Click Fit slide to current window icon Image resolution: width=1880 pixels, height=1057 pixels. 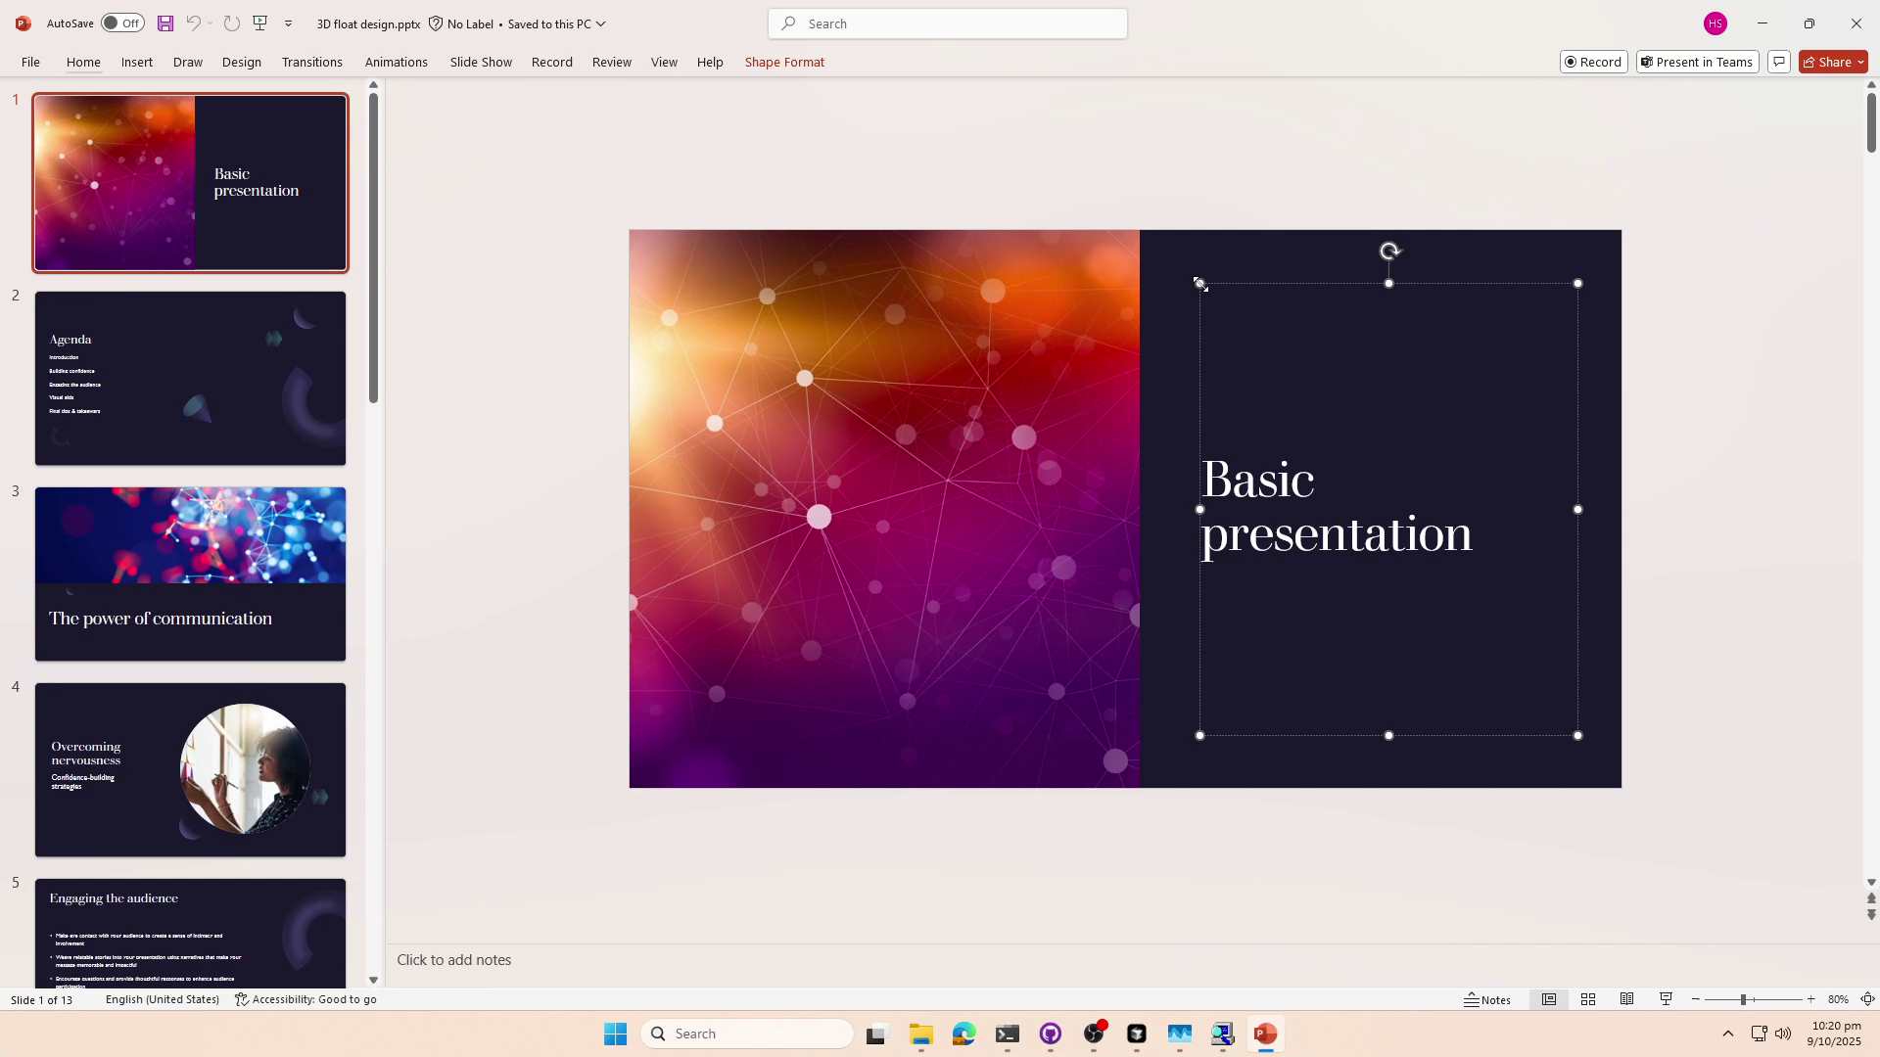(x=1868, y=999)
